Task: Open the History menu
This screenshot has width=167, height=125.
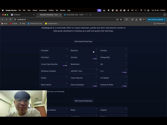Action: coord(35,10)
